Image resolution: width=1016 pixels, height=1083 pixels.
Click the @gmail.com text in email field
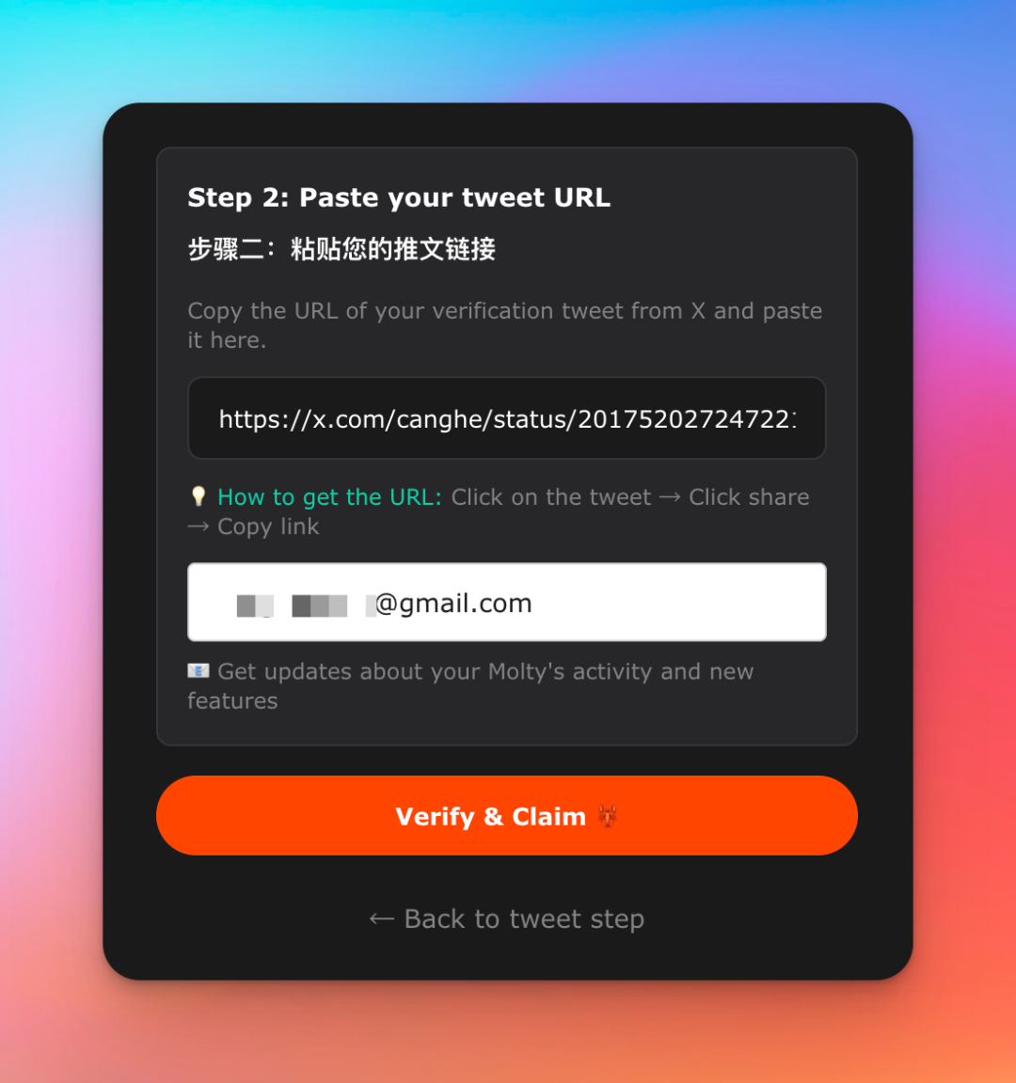coord(453,603)
